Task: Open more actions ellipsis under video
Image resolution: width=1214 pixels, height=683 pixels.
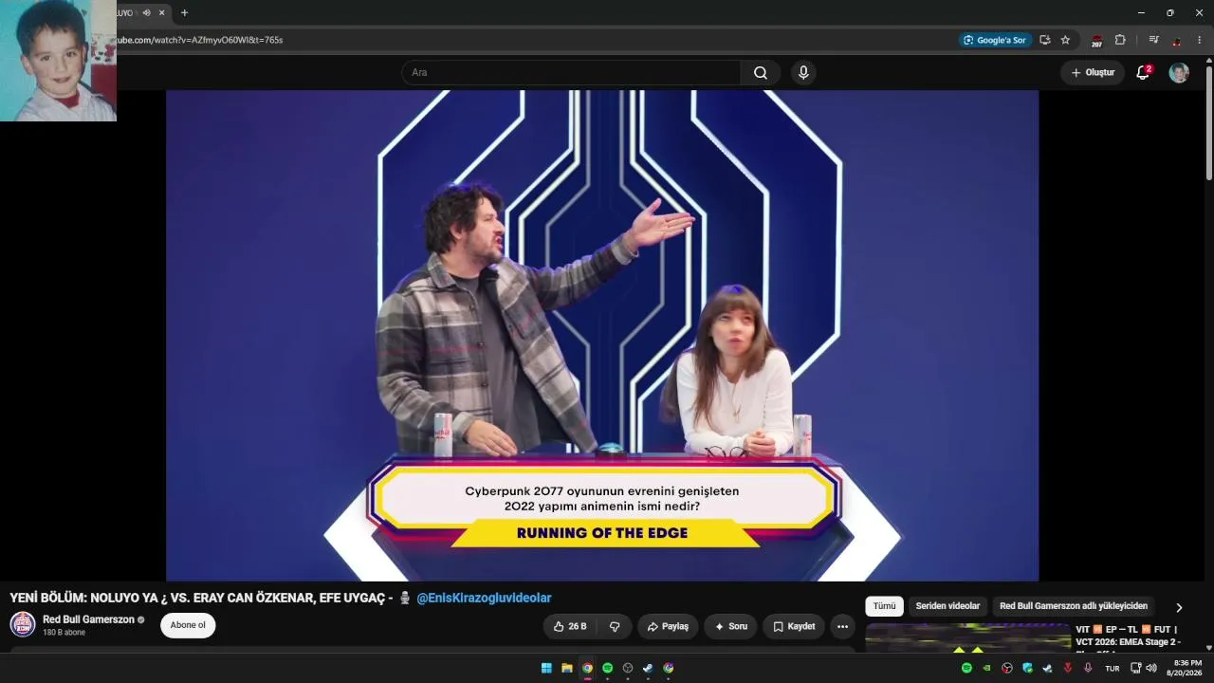Action: point(842,626)
